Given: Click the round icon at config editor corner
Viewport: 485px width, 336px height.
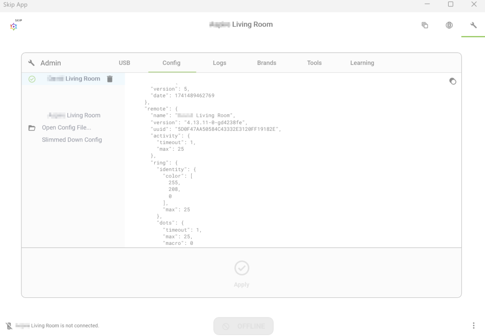Looking at the screenshot, I should click(453, 81).
